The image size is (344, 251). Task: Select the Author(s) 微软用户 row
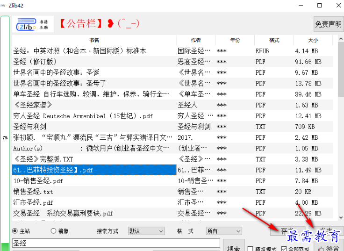(x=172, y=148)
